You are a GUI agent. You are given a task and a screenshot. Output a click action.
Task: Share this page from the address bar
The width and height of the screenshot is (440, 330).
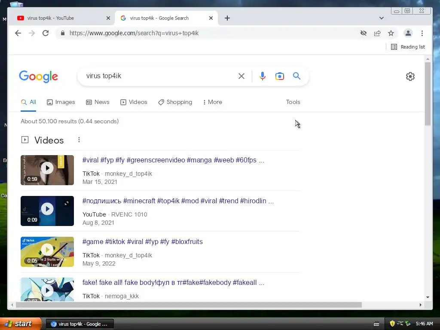click(x=377, y=33)
